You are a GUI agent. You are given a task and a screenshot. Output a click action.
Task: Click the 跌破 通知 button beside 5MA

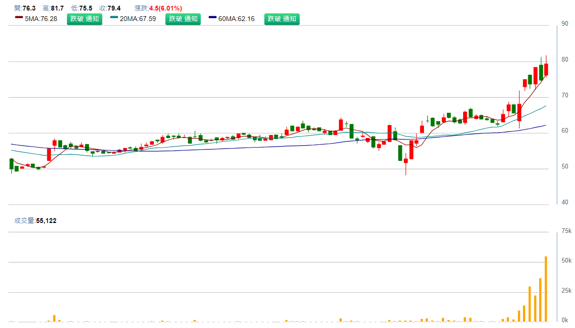(85, 19)
